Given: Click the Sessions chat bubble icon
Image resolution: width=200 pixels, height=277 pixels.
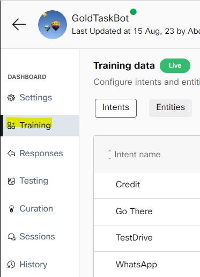Looking at the screenshot, I should pos(11,237).
